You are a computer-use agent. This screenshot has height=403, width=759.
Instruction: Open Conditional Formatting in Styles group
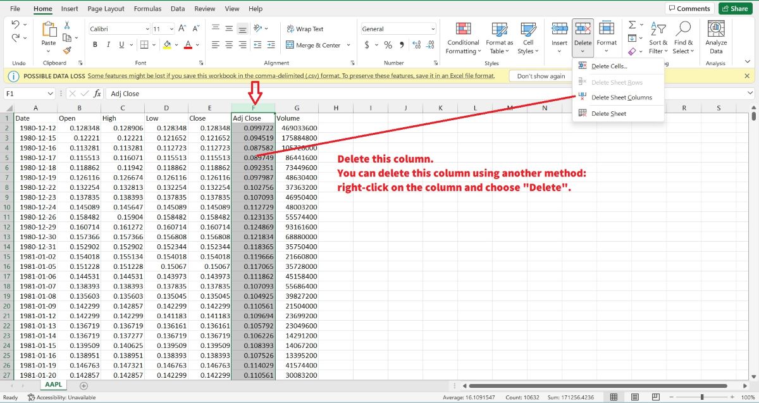coord(463,37)
